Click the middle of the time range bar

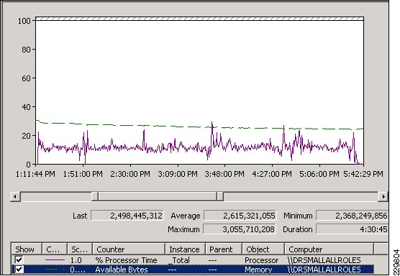158,196
